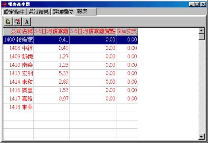Viewport: 208px width, 143px height.
Task: Click 買點 value 0.00 in 1417 嘉裕 row
Action: [93, 99]
